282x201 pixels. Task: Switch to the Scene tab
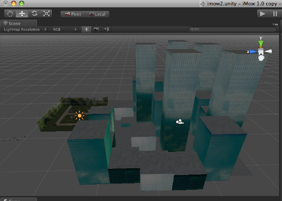[19, 24]
